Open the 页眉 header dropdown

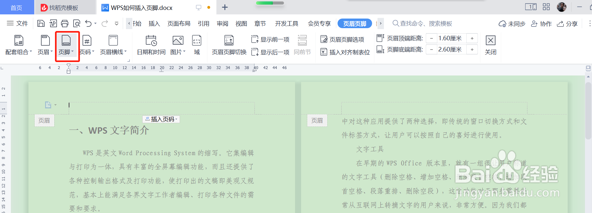(x=45, y=45)
